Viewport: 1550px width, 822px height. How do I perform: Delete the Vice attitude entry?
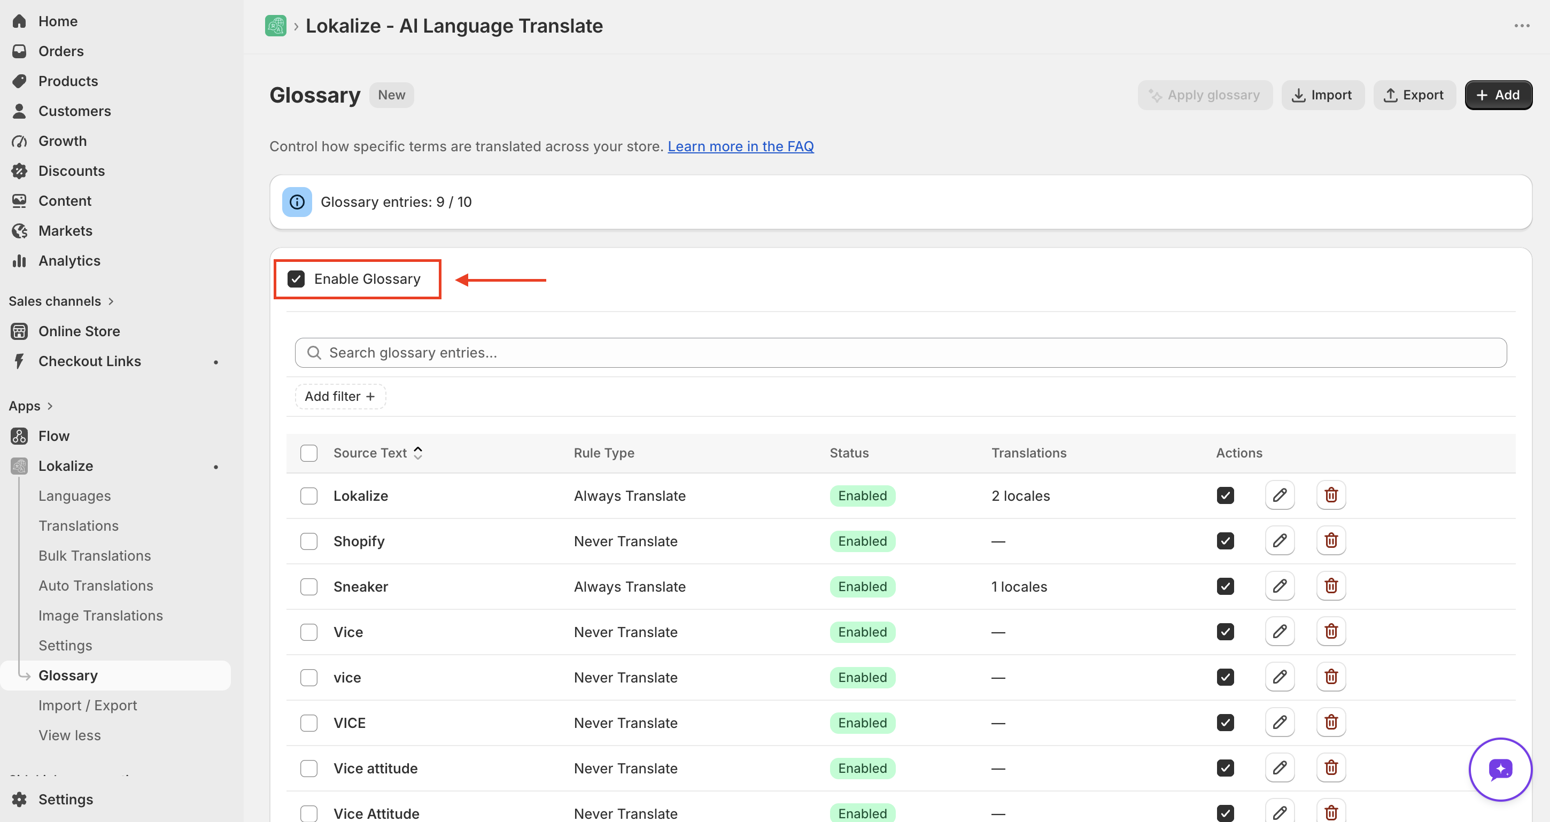click(1330, 768)
